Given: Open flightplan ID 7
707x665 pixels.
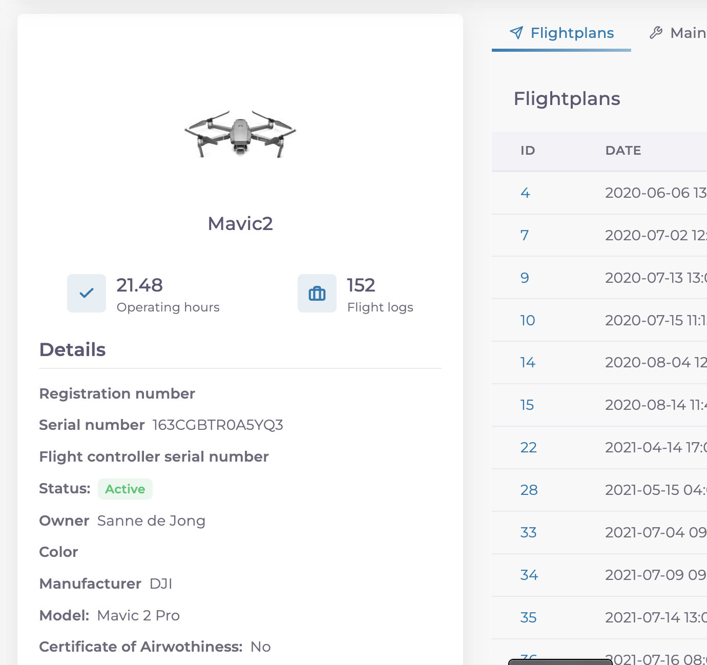Looking at the screenshot, I should [x=525, y=235].
